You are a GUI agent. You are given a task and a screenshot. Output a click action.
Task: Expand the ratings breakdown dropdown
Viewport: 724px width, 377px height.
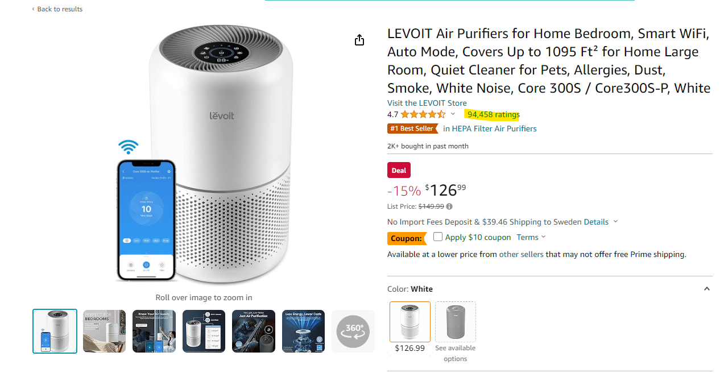[453, 114]
